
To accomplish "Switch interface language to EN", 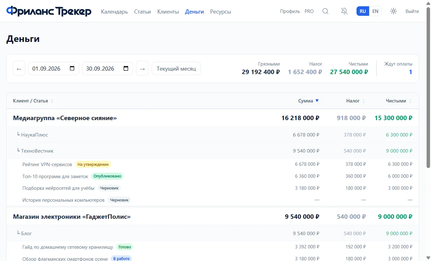I will click(x=375, y=11).
